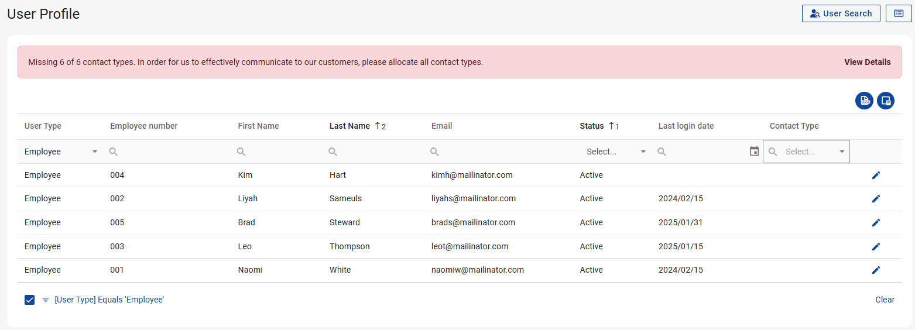Expand the User Type filter dropdown

click(x=95, y=152)
